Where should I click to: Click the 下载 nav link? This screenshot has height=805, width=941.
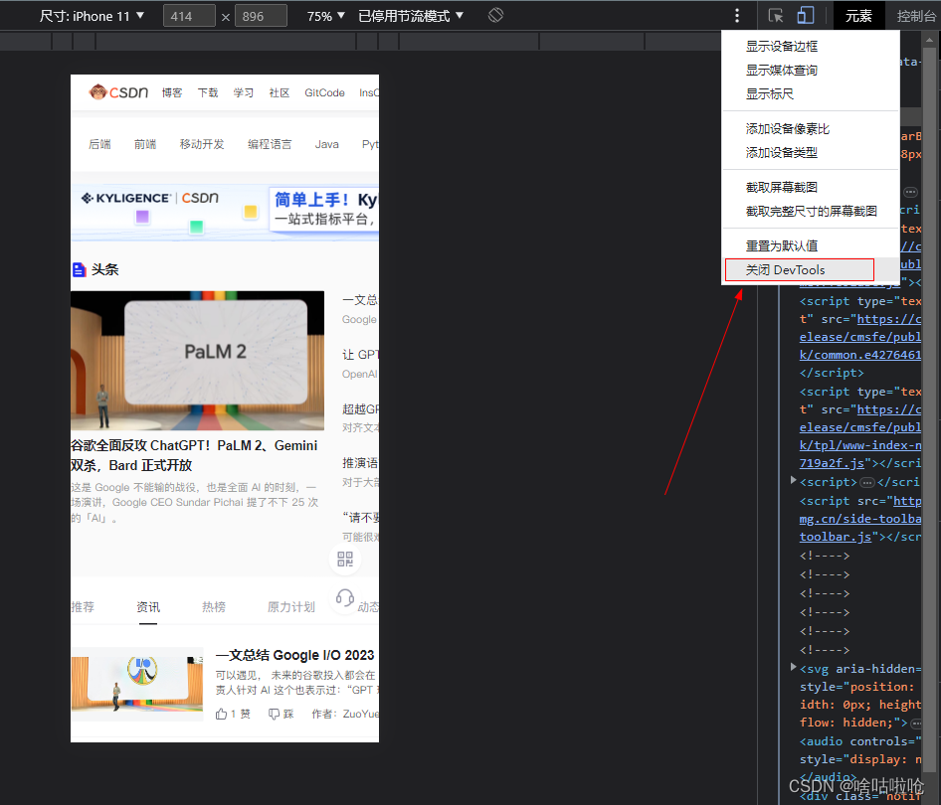[208, 92]
